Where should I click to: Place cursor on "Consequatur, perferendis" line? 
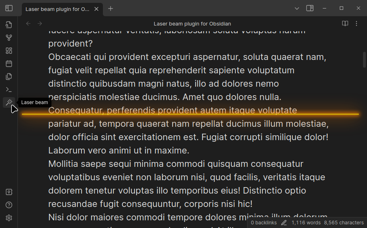coord(173,110)
